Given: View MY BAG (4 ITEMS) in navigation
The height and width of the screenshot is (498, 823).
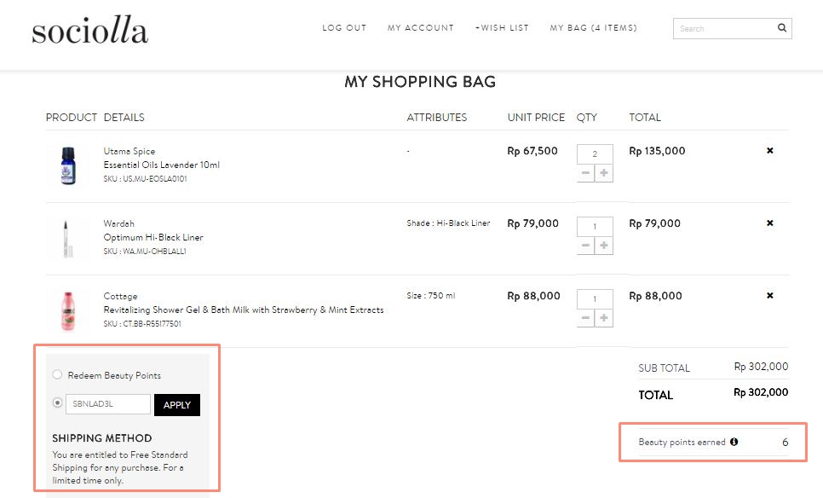Looking at the screenshot, I should coord(593,27).
